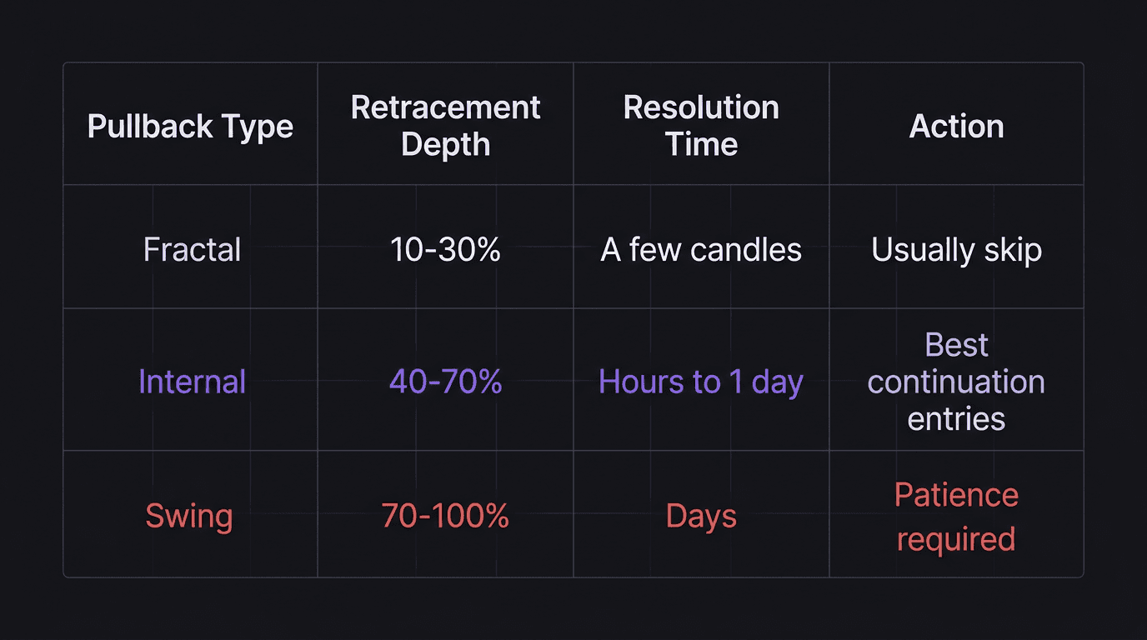Click the word Depth in the header
Screen dimensions: 1147x640
coord(445,144)
